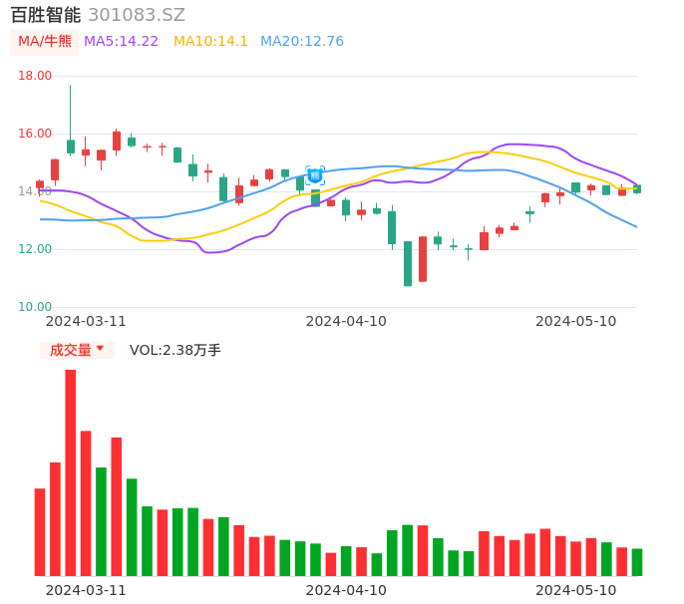Click the 18.00 price axis label
Image resolution: width=684 pixels, height=604 pixels.
[36, 76]
